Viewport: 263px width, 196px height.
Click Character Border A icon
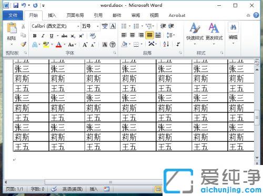pos(113,26)
